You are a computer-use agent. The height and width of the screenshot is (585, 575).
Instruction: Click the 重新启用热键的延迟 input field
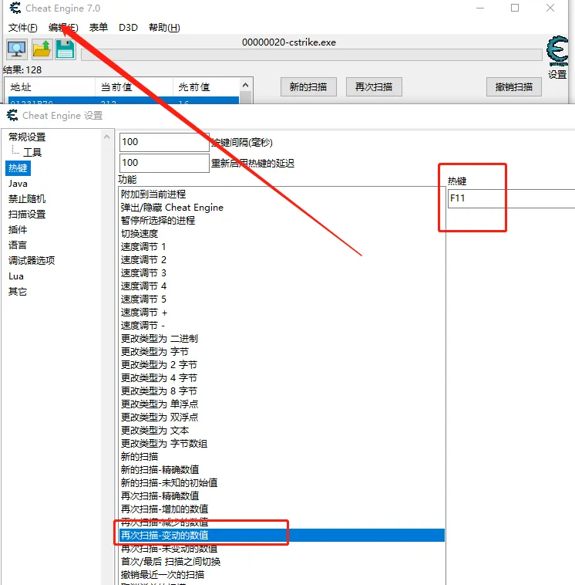coord(164,163)
